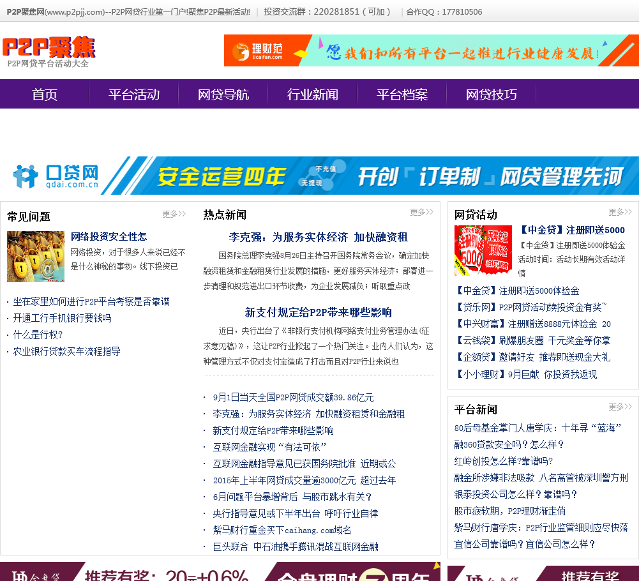
Task: Open the 网贷导航 navigation item
Action: [223, 94]
